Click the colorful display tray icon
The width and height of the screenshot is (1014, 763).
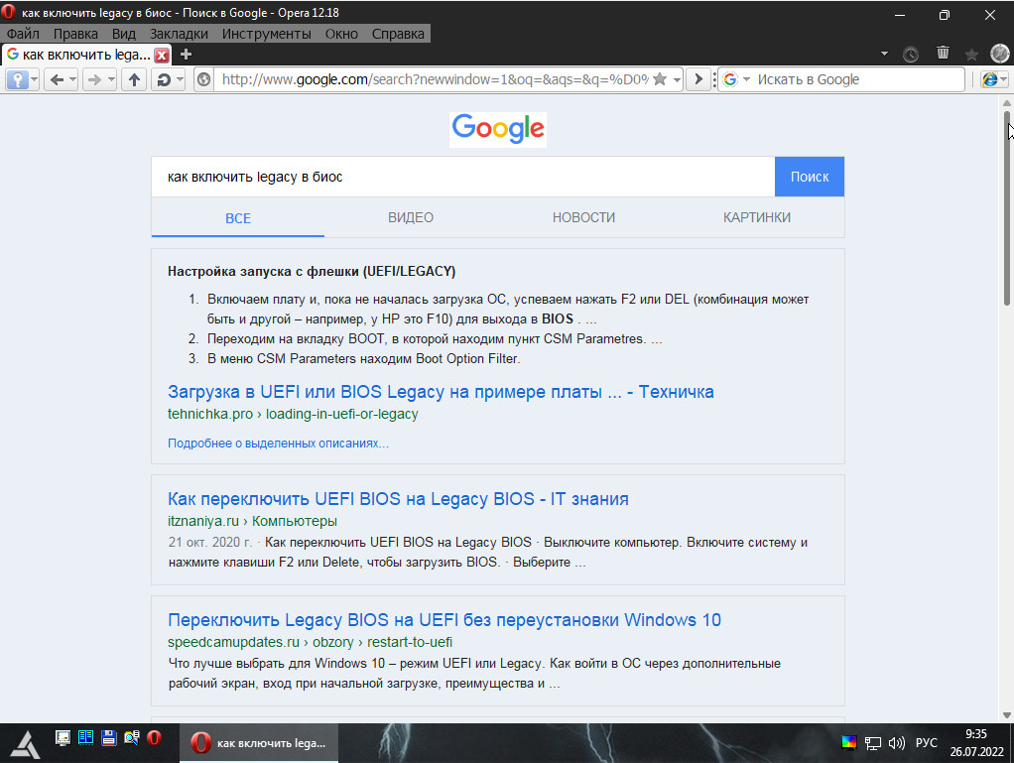coord(848,742)
